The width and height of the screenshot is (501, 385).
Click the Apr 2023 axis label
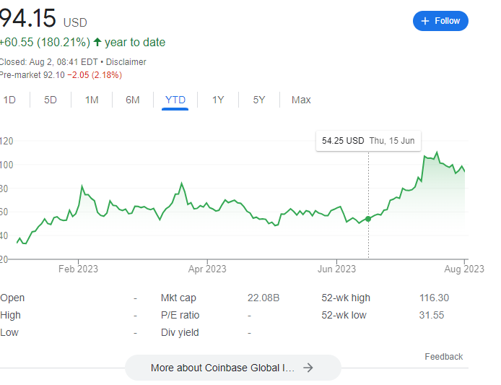tap(207, 269)
